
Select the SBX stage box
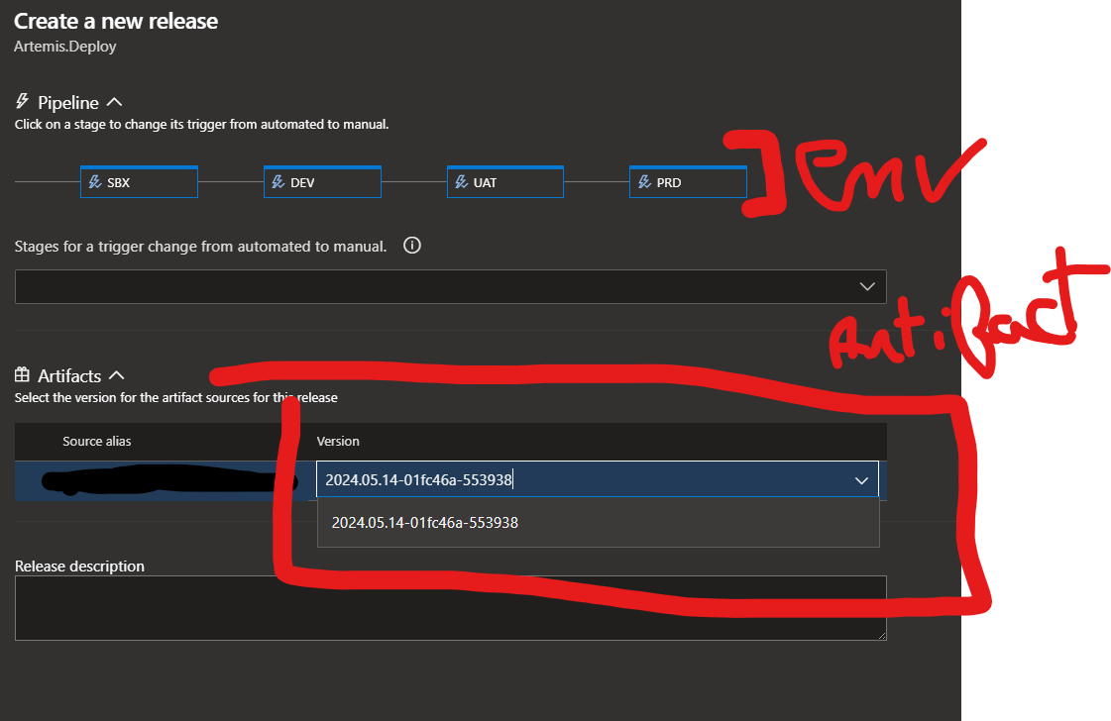click(139, 182)
